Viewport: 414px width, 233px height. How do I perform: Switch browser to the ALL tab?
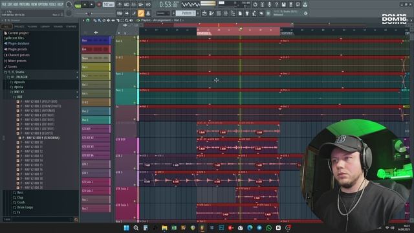[6, 27]
